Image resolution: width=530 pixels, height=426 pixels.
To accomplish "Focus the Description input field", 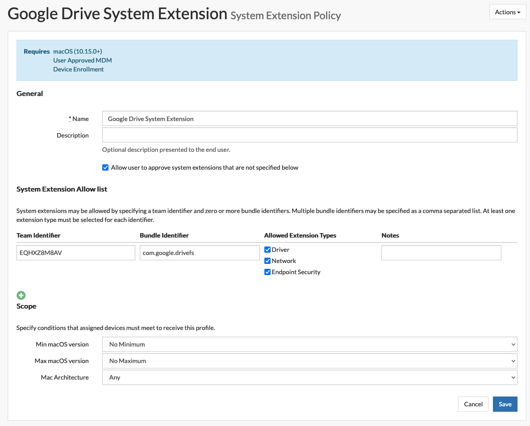I will tap(309, 135).
